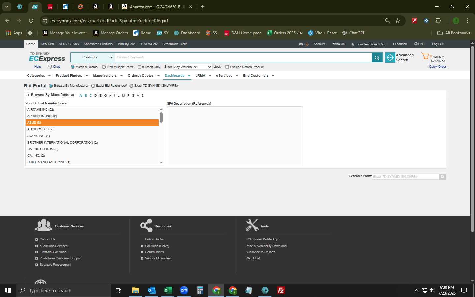Open Products search category dropdown
Image resolution: width=475 pixels, height=297 pixels.
point(93,57)
